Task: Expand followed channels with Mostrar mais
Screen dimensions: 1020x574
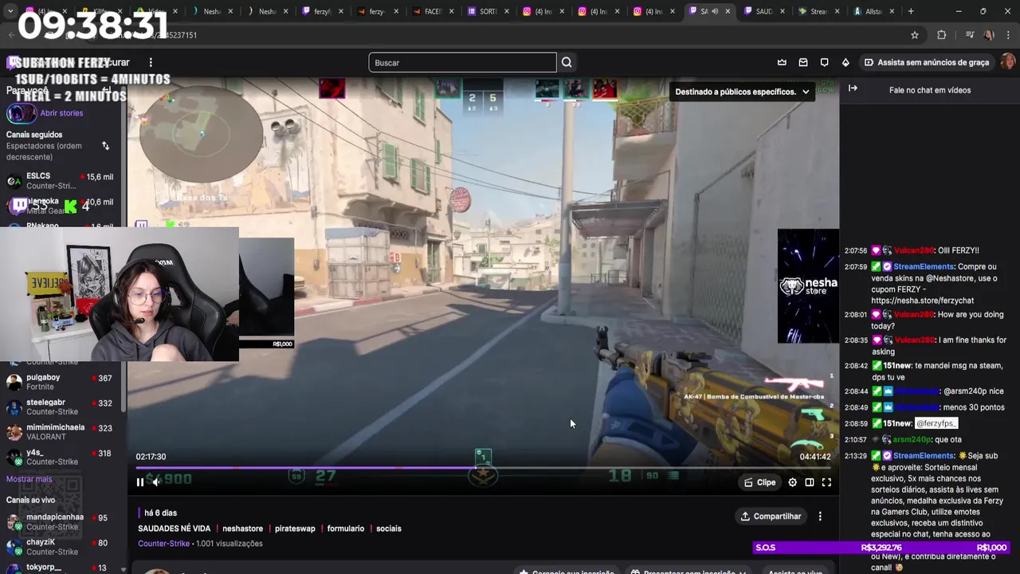Action: point(29,479)
